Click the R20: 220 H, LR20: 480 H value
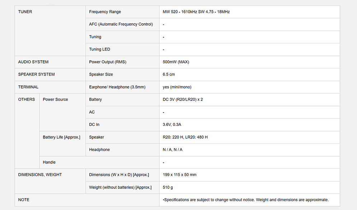Screen dimensions: 357x210 pos(185,137)
